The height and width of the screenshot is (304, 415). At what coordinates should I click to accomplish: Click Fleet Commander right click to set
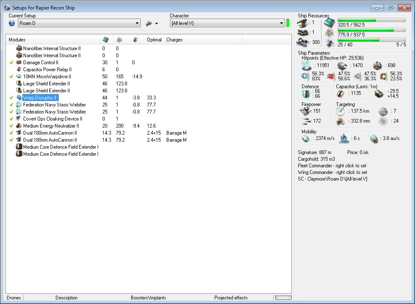(x=332, y=166)
